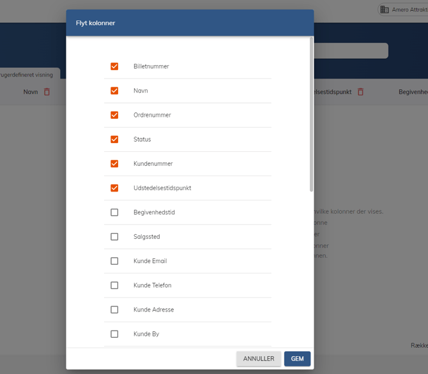
Task: Uncheck the Kundenummer checkbox
Action: coord(114,163)
